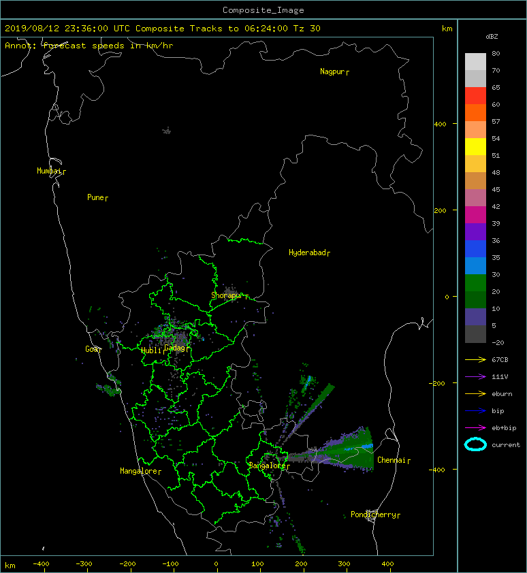Click the Goa label on the map
Image resolution: width=527 pixels, height=573 pixels.
click(x=92, y=349)
